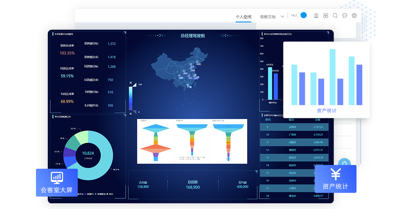Click the 14人 member count label
393x209 pixels.
(294, 15)
